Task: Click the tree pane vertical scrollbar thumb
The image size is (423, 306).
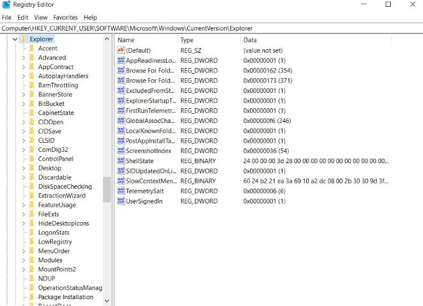Action: coord(107,189)
